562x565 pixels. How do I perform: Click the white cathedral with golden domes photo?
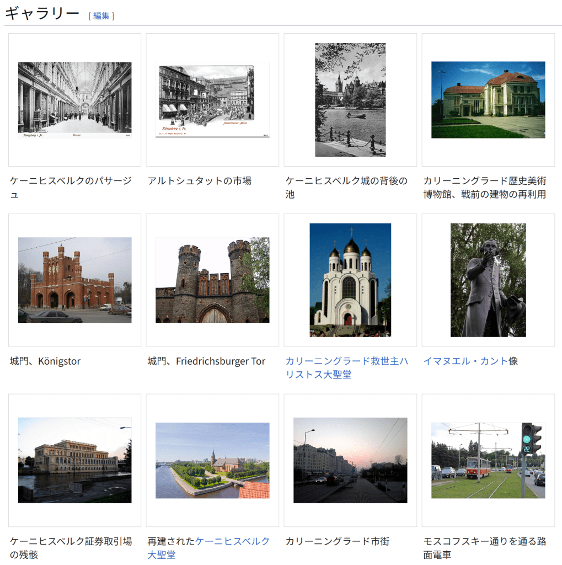click(350, 280)
